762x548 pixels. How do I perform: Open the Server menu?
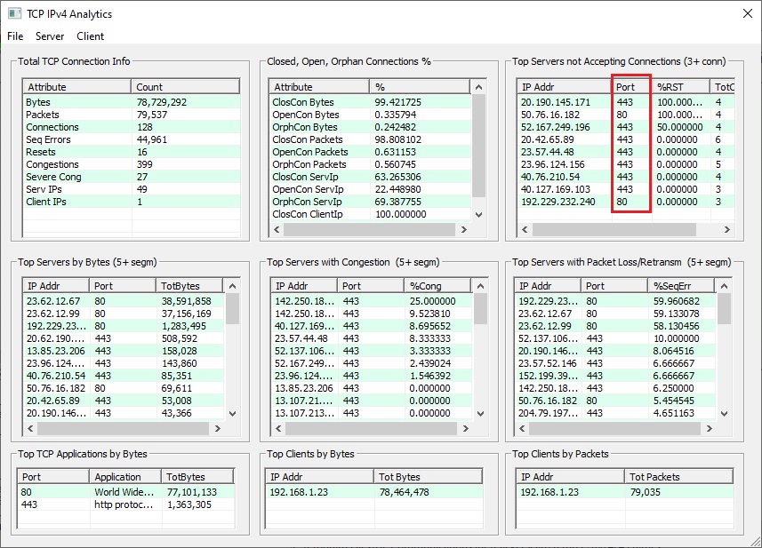click(50, 36)
